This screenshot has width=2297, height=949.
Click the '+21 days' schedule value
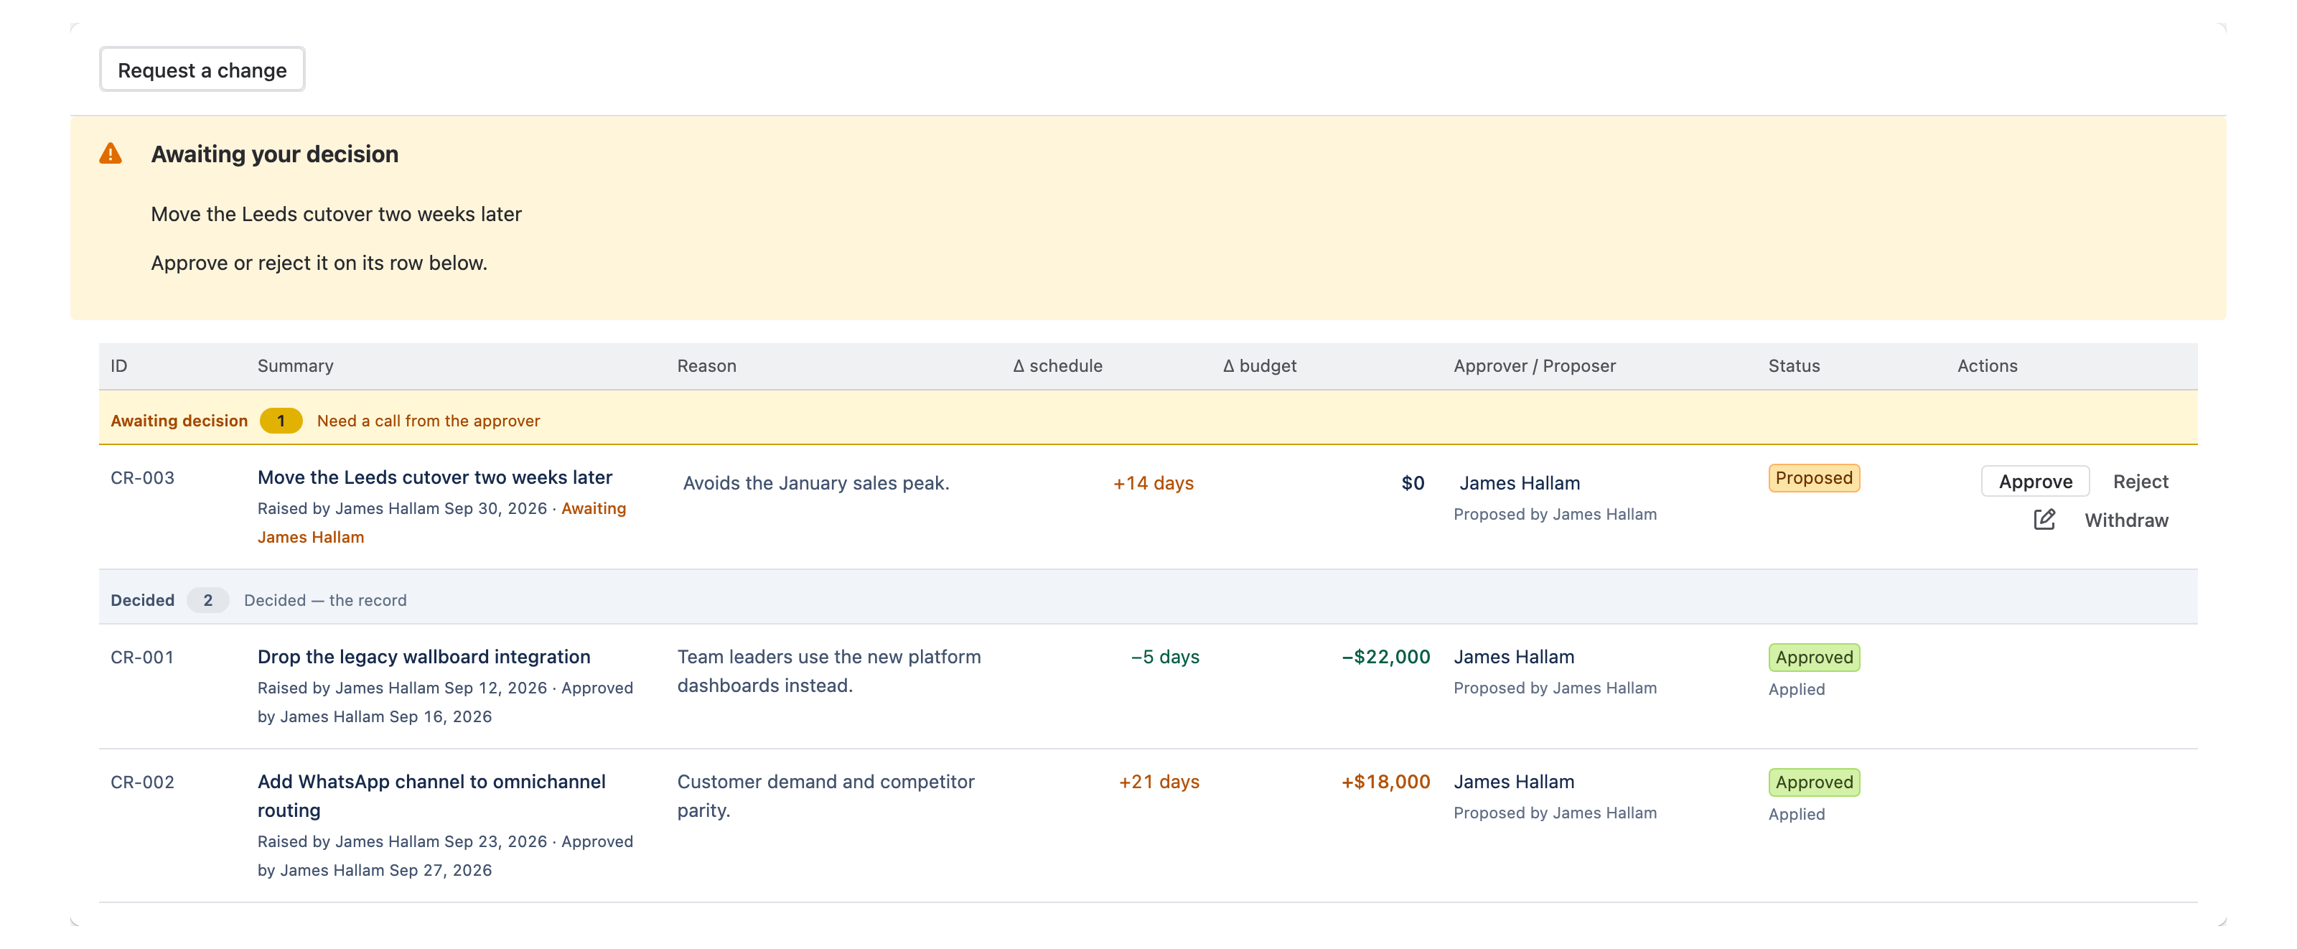click(x=1159, y=781)
